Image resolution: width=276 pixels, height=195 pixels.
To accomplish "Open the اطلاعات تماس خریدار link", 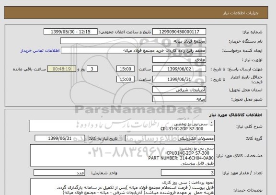I will 40,51.
